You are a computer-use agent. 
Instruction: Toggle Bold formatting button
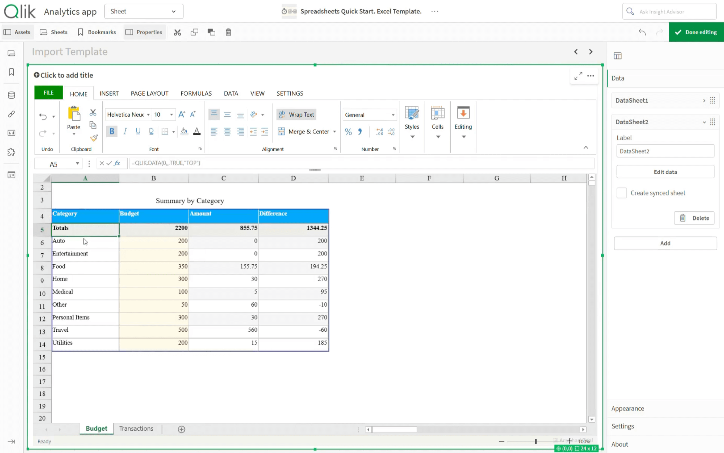coord(112,131)
